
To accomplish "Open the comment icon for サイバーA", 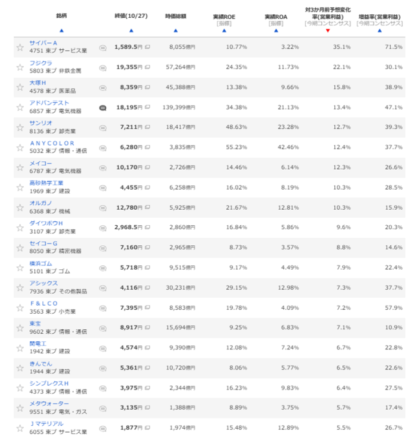I will pyautogui.click(x=103, y=47).
